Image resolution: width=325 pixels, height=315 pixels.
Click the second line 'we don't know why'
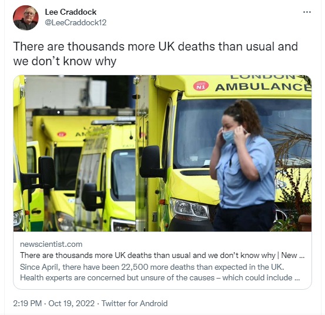click(65, 61)
